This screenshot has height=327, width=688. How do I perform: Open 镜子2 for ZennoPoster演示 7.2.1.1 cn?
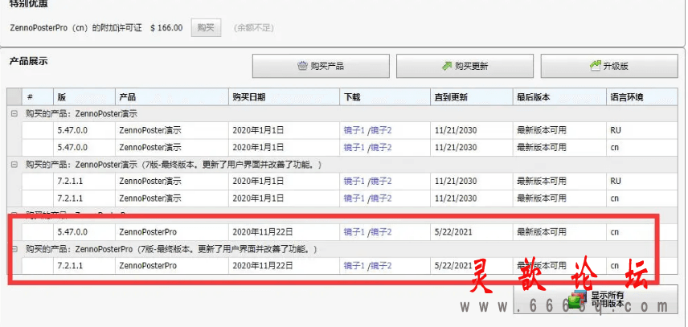tap(381, 198)
